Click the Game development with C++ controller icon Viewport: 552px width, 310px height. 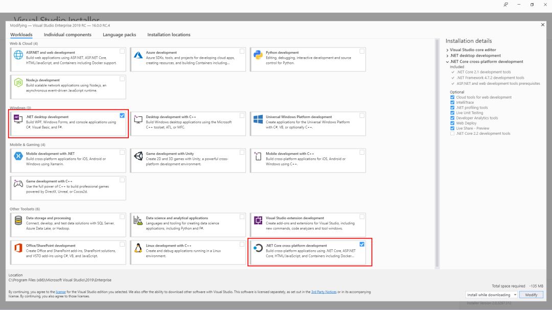coord(18,183)
